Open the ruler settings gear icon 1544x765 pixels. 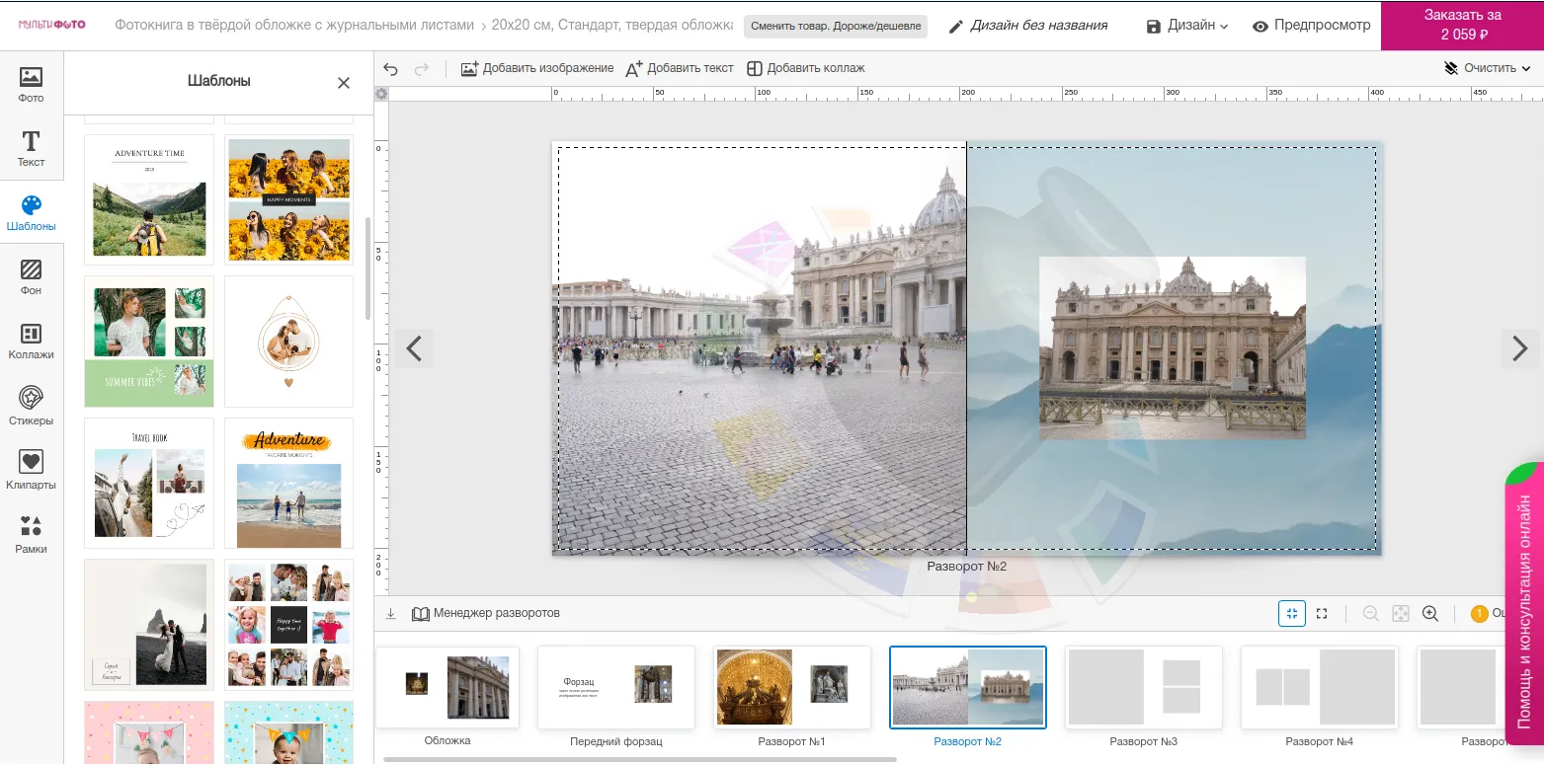pos(381,94)
